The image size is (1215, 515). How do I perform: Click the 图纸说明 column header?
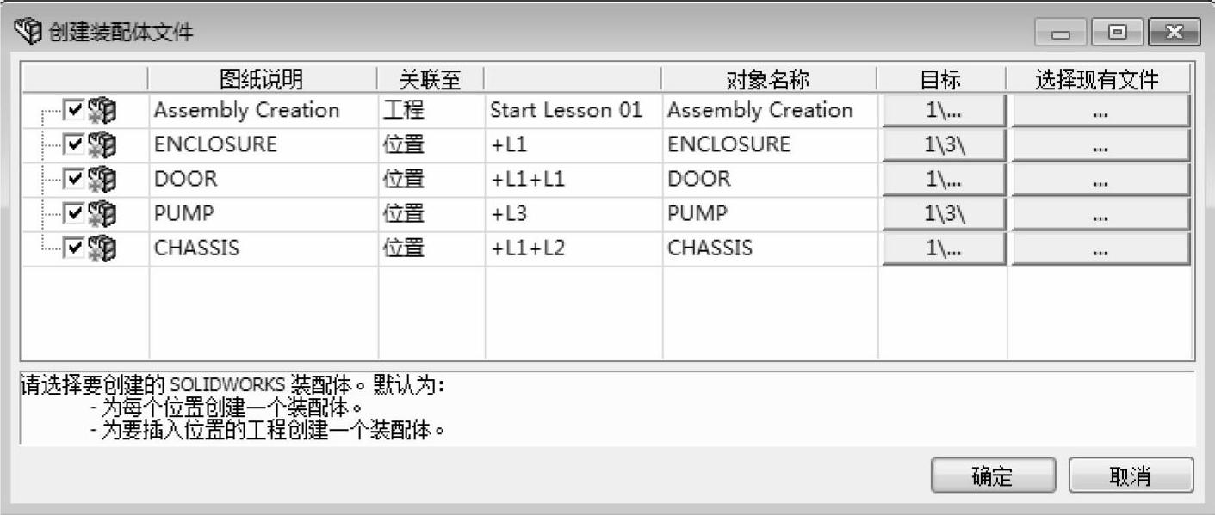click(x=262, y=80)
